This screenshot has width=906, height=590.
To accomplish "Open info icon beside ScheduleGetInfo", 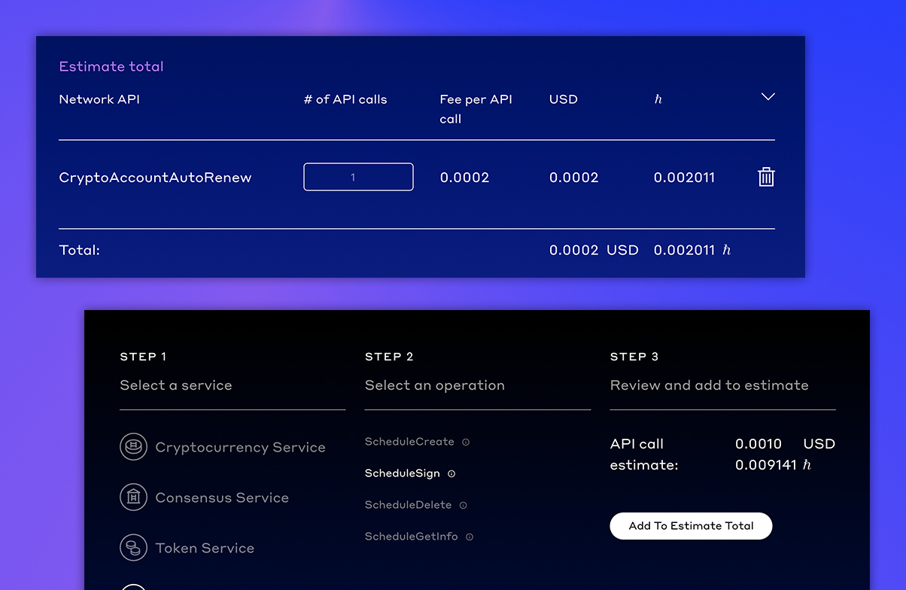I will pos(469,537).
